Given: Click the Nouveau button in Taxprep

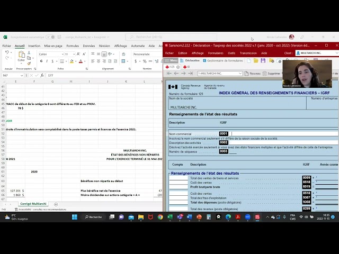Looking at the screenshot, I should [253, 74].
